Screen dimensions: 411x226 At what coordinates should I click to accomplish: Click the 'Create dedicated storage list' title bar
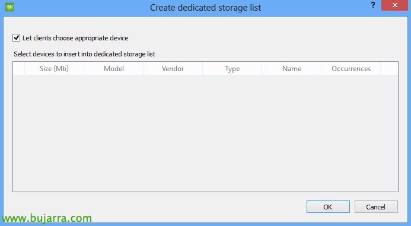click(x=205, y=7)
